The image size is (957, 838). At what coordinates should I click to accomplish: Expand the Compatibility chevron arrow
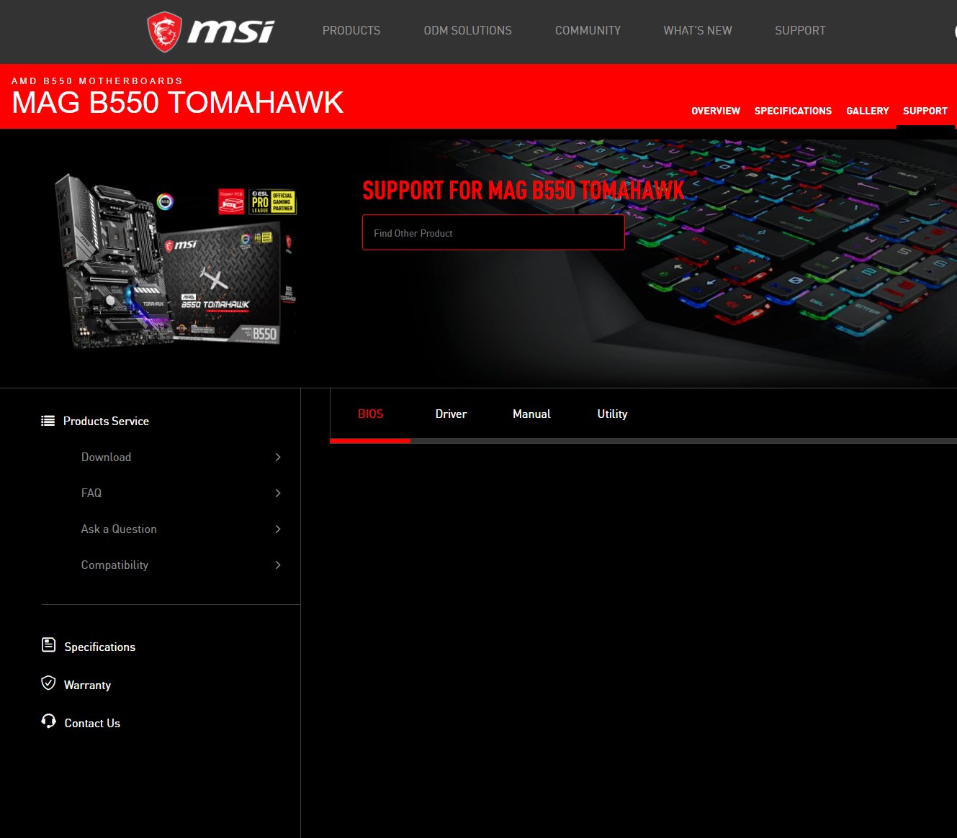coord(278,565)
